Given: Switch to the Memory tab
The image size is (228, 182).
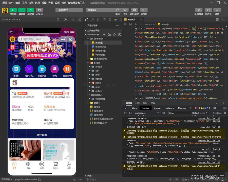Looking at the screenshot, I should coord(182,108).
